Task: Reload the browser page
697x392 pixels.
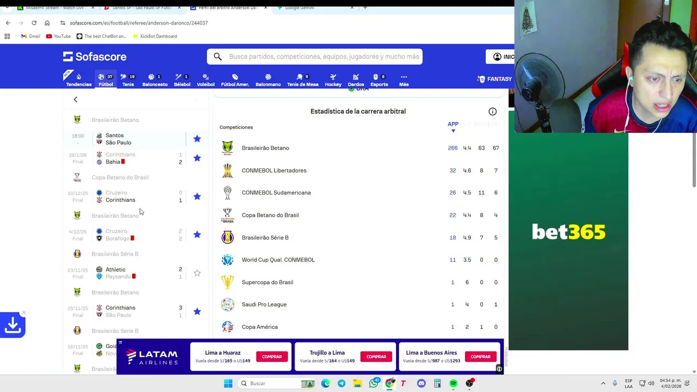Action: click(34, 23)
